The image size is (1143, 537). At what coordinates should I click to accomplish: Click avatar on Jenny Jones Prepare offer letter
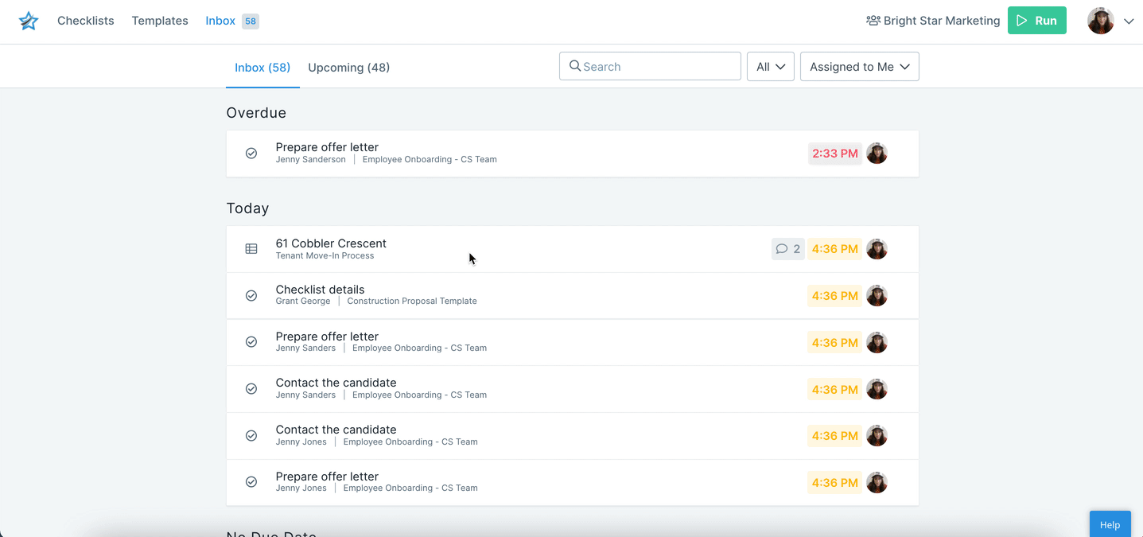point(877,483)
